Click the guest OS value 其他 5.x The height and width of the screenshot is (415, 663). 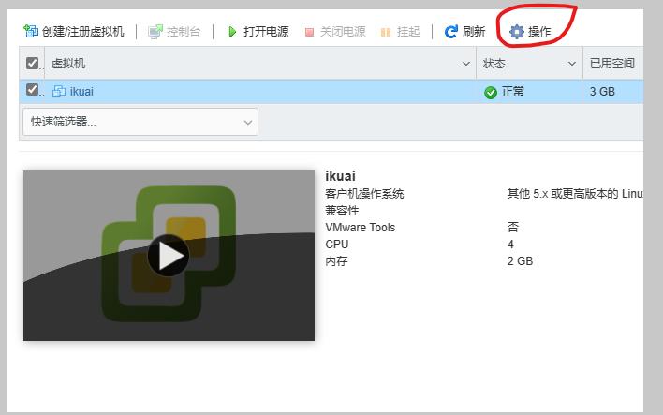pos(575,194)
